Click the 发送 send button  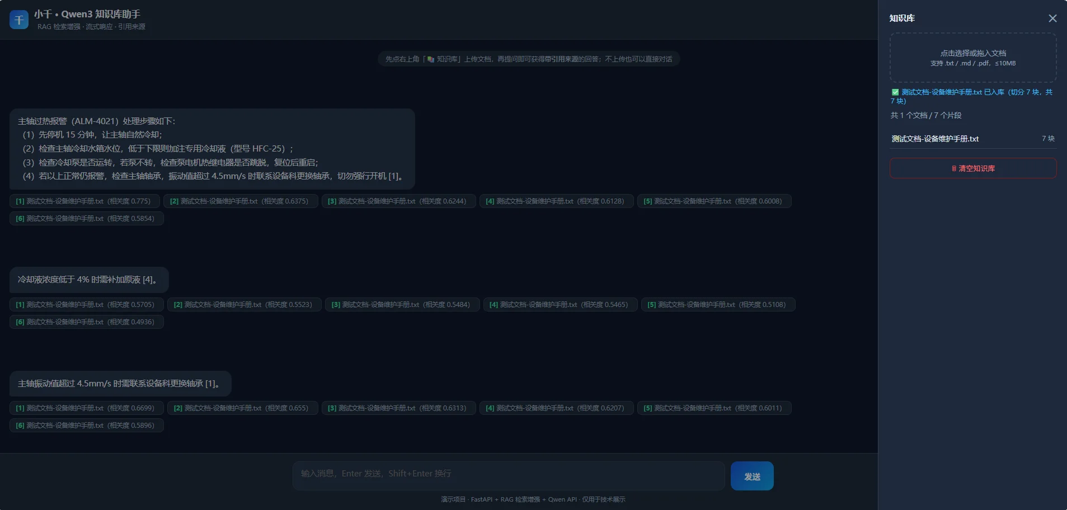752,476
